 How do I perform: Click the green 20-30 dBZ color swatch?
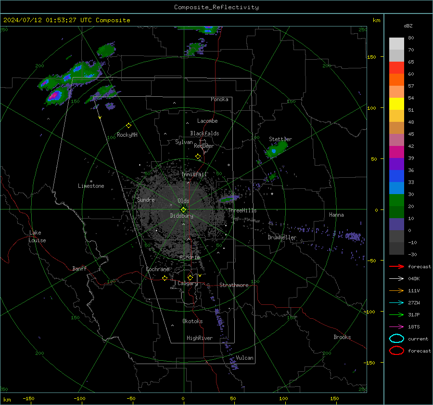pos(396,200)
